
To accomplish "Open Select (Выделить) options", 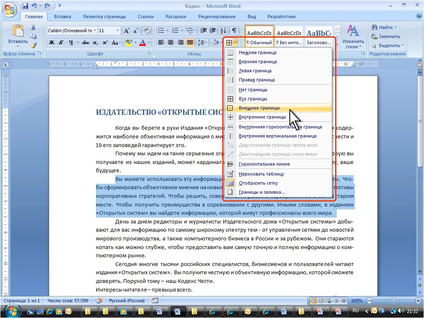I will click(x=388, y=45).
